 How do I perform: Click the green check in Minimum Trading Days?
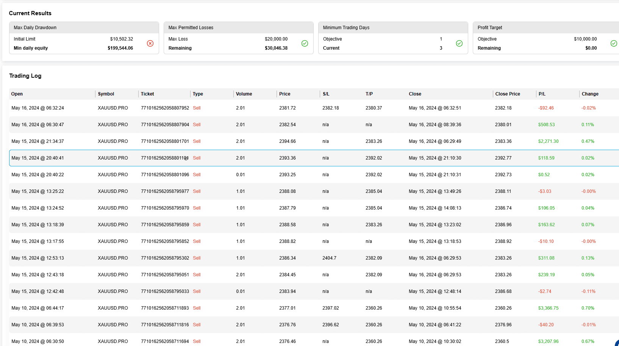coord(459,44)
